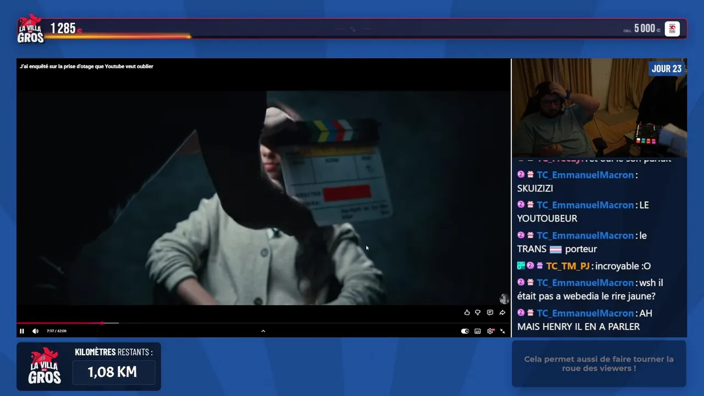The height and width of the screenshot is (396, 704).
Task: Click the JOUR 23 badge
Action: (667, 69)
